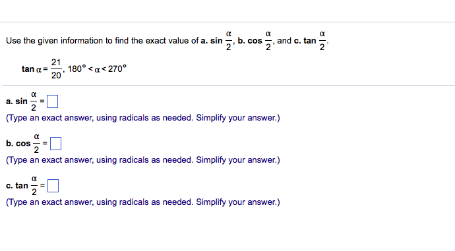Click the answer box for tan α/2
This screenshot has height=251, width=455.
pyautogui.click(x=53, y=186)
